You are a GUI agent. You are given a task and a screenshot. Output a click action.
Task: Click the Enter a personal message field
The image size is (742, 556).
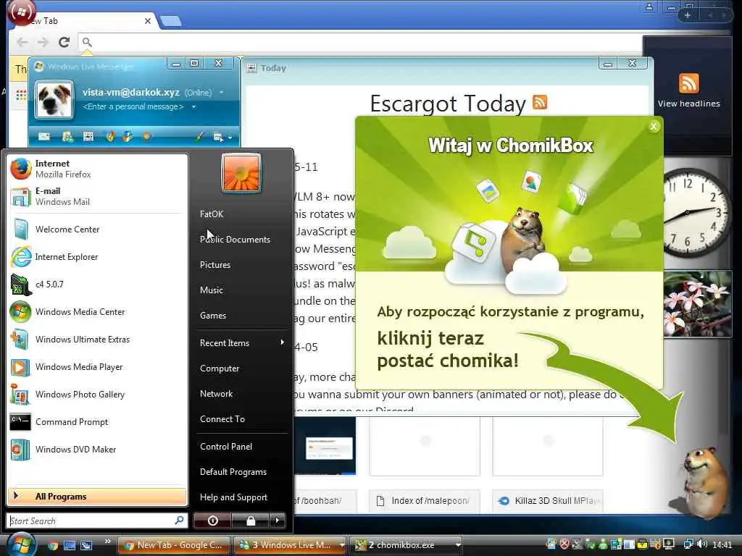tap(133, 107)
